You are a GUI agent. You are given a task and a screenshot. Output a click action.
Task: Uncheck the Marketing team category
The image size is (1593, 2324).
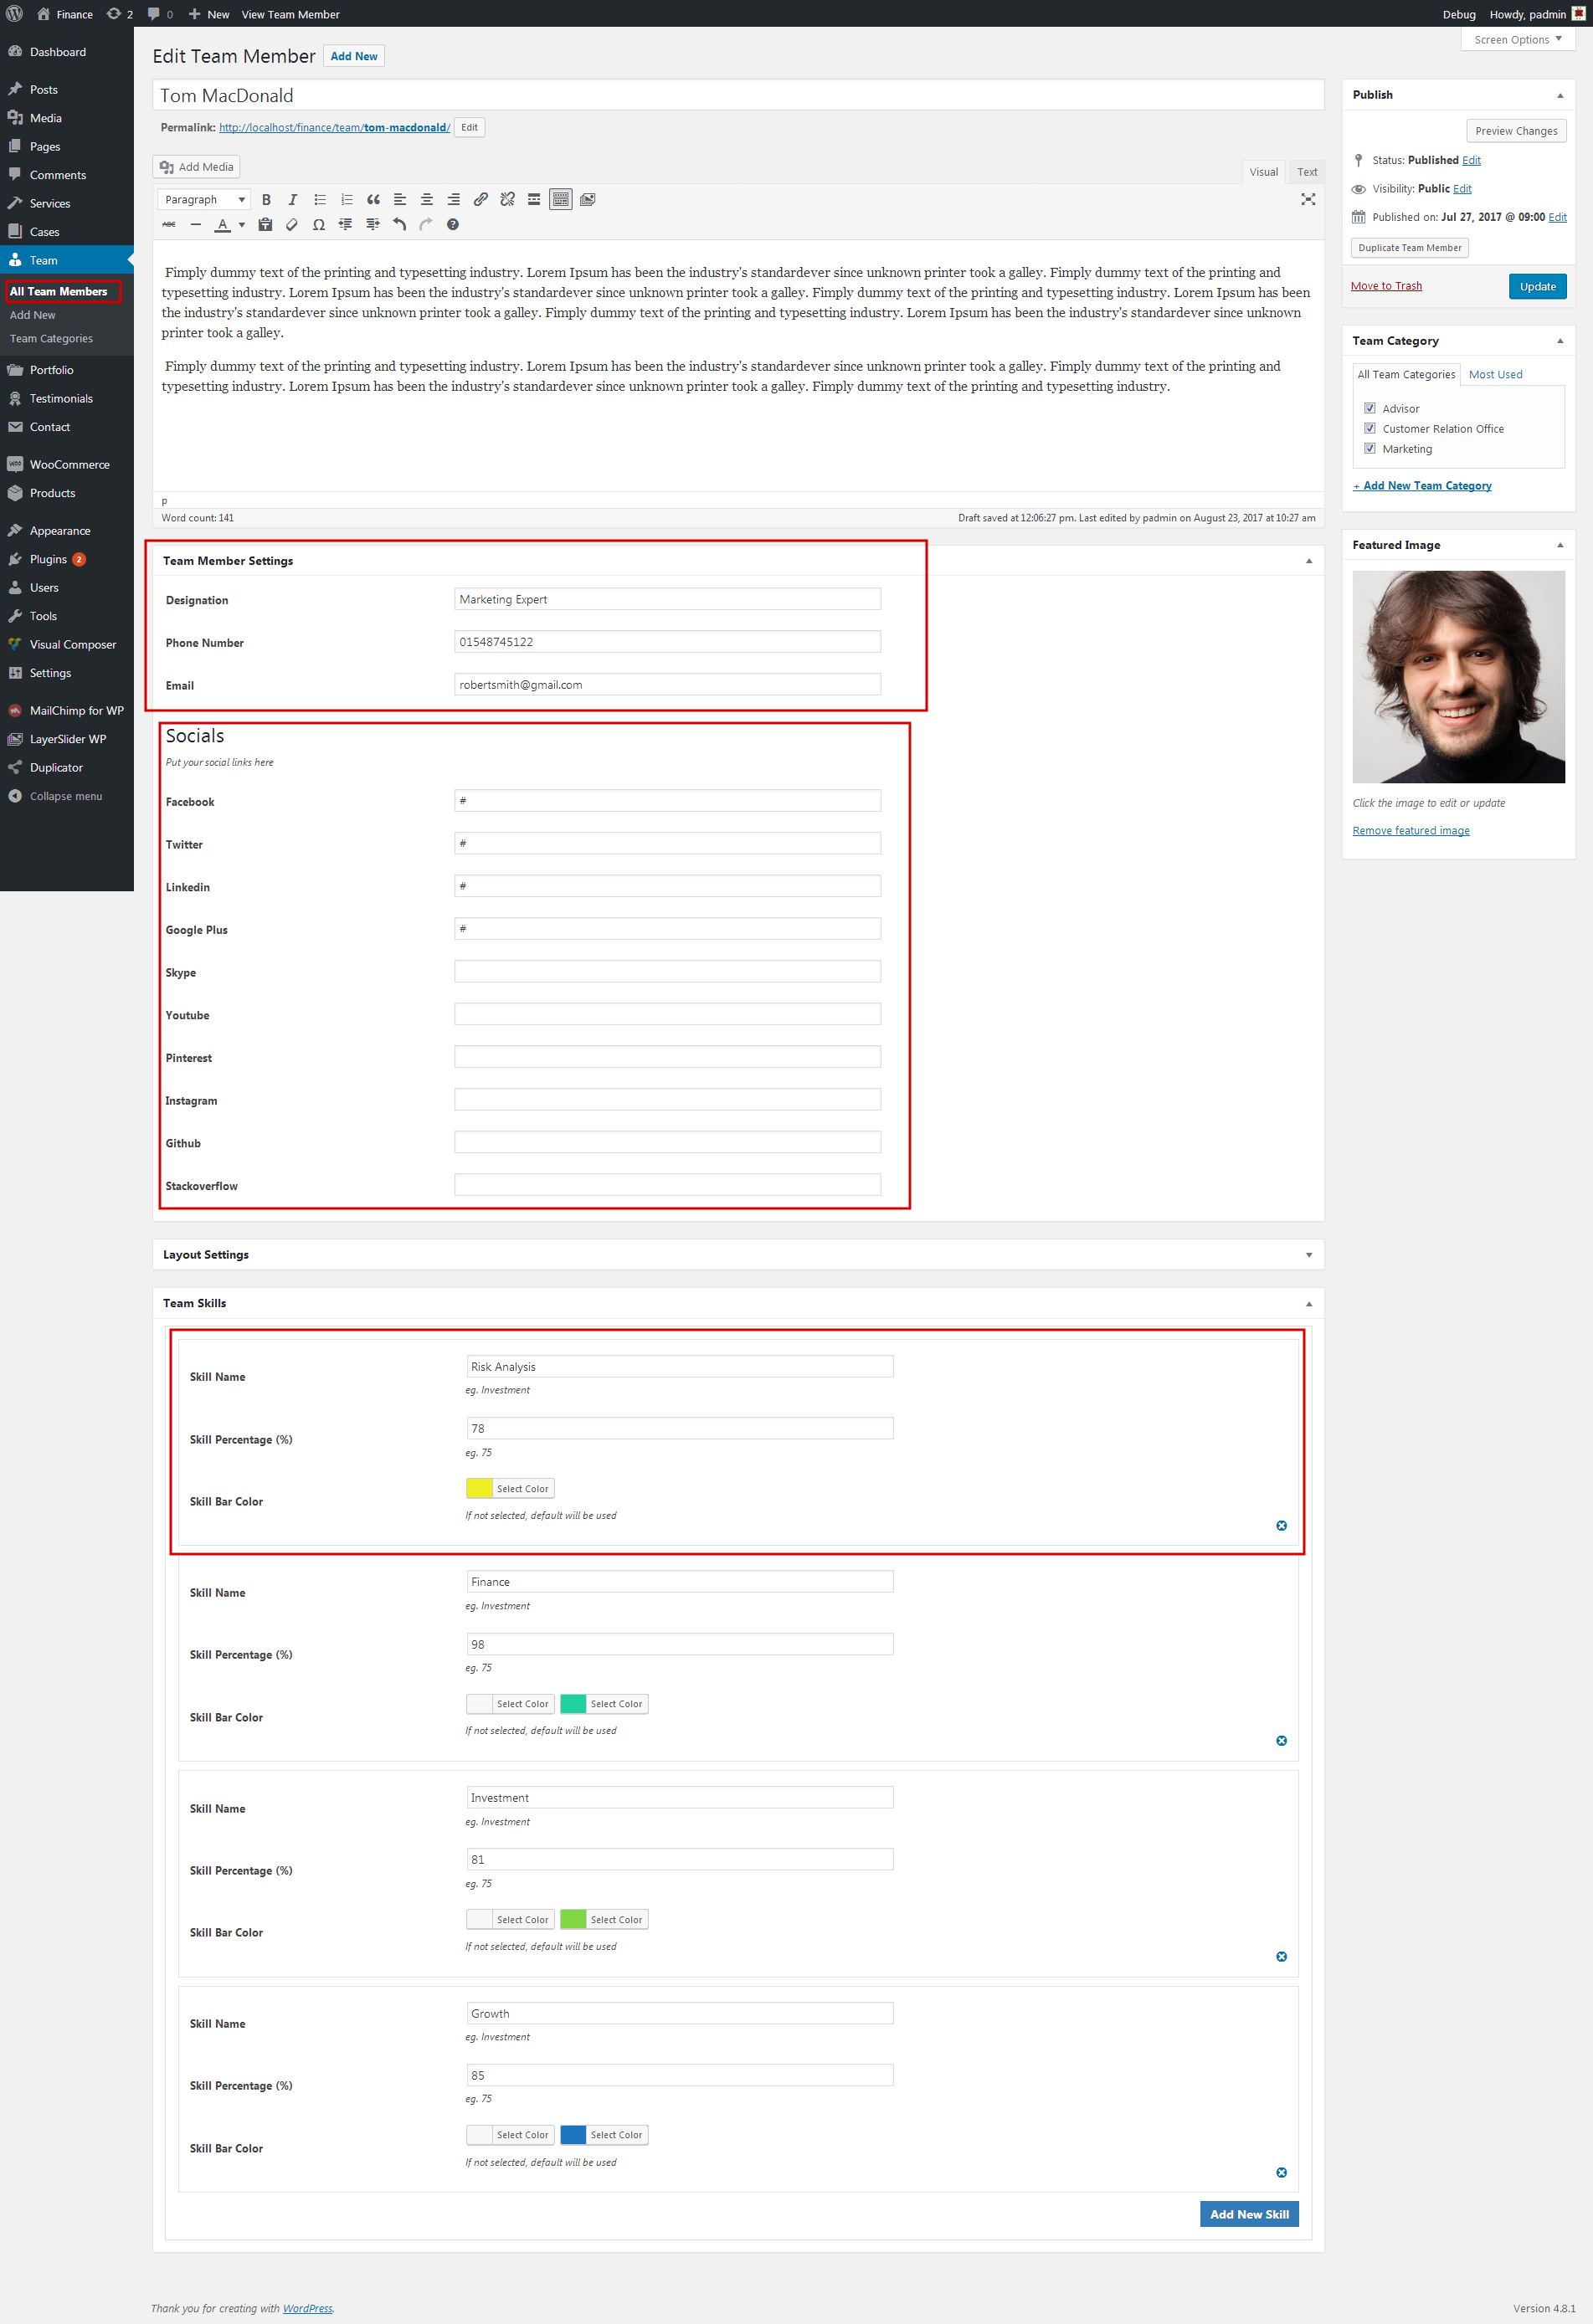click(1370, 448)
